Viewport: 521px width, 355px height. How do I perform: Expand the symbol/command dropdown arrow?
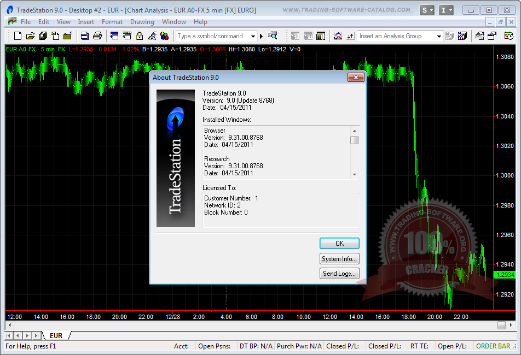click(x=253, y=36)
